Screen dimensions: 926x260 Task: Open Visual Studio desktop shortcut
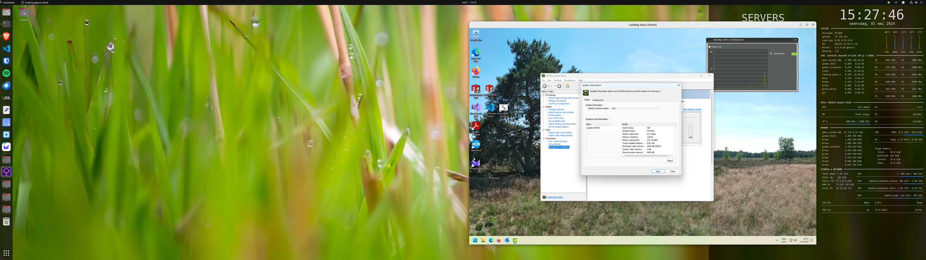coord(476,109)
